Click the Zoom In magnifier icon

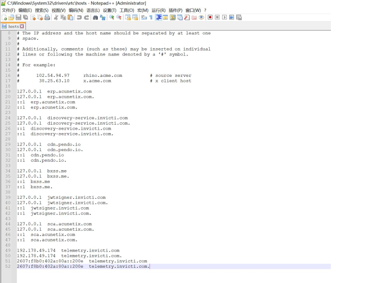[x=111, y=18]
